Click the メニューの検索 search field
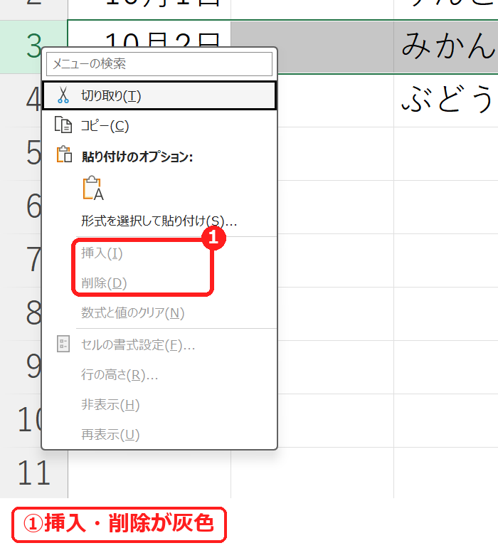Screen dimensions: 498x548 click(x=159, y=64)
